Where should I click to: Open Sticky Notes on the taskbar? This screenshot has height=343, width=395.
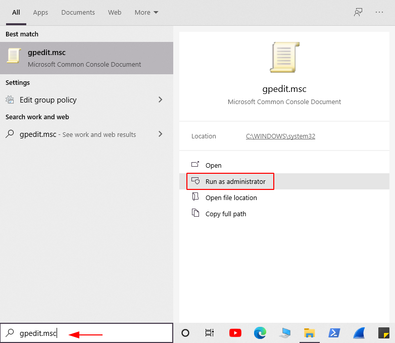[384, 333]
